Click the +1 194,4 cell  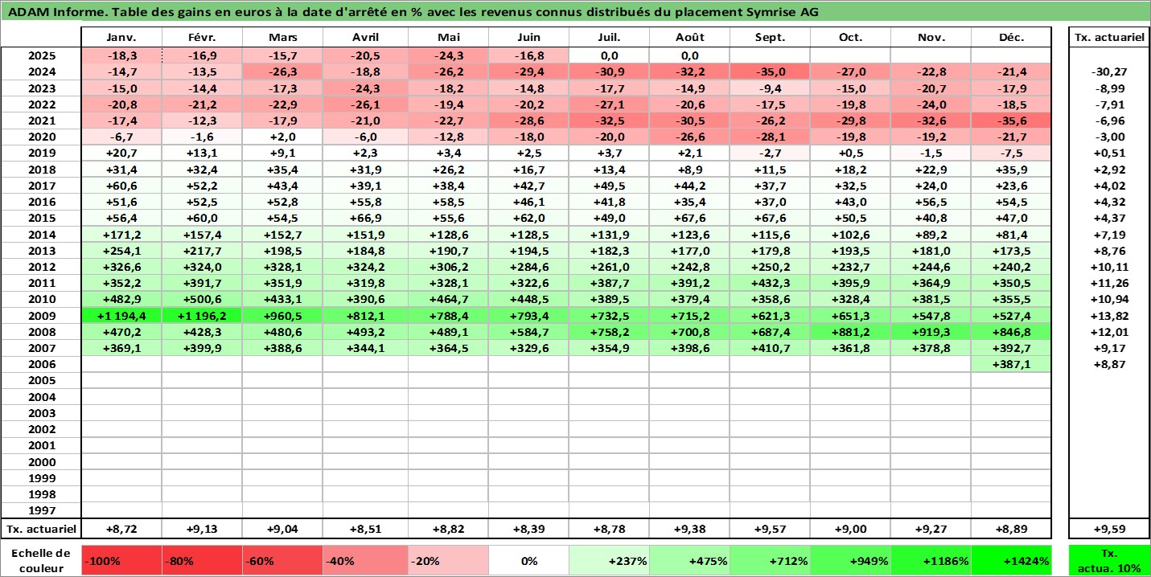[x=122, y=315]
